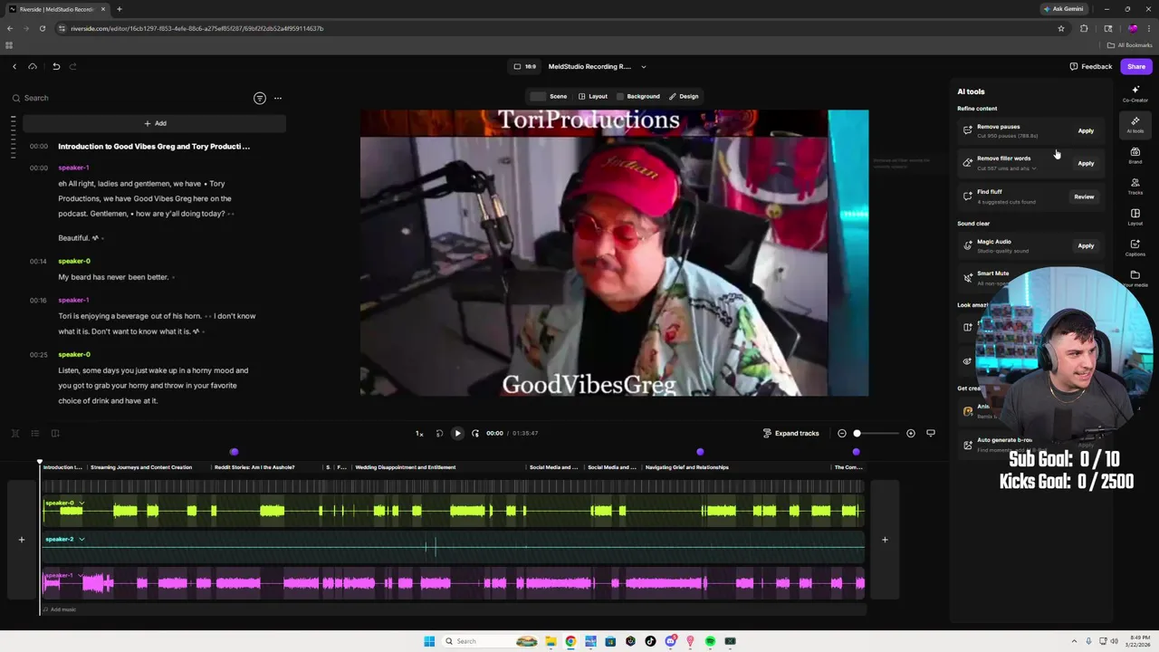Click the list view icon above timeline
This screenshot has height=652, width=1159.
[35, 434]
